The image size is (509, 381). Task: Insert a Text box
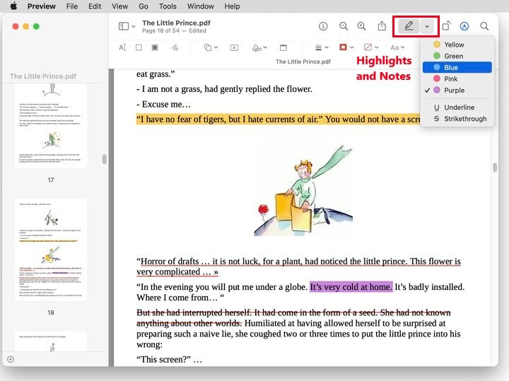click(234, 47)
